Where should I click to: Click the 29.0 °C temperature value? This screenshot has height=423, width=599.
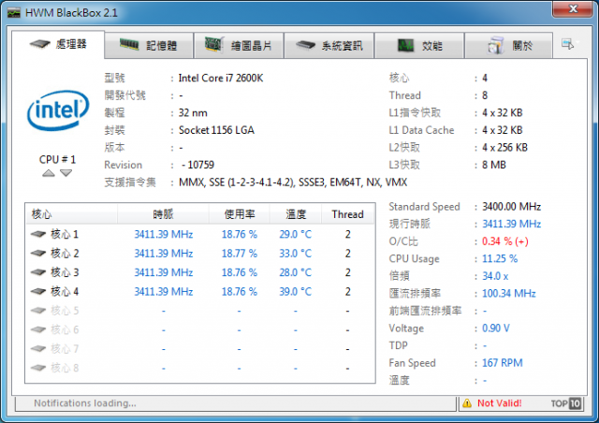[x=296, y=234]
